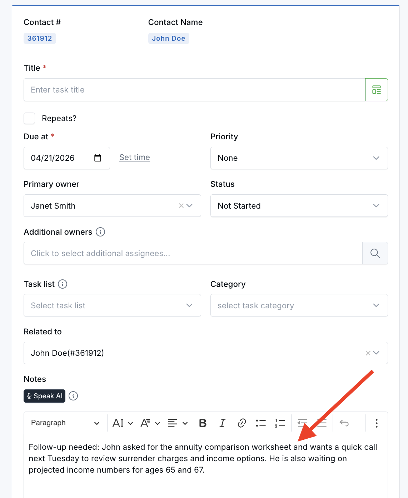The height and width of the screenshot is (498, 408).
Task: Click the Set time link
Action: pyautogui.click(x=134, y=157)
